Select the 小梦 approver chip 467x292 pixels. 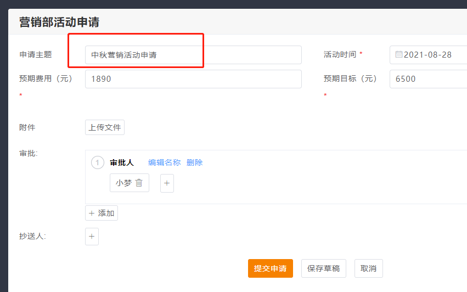point(124,183)
